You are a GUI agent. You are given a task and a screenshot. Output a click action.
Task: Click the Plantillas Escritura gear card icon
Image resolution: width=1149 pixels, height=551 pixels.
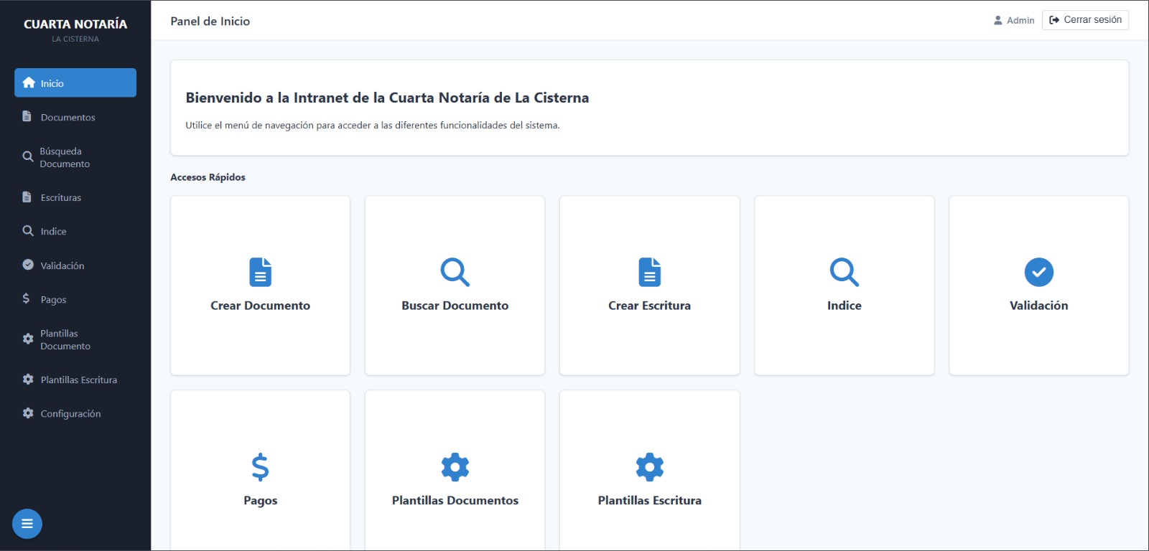[649, 467]
